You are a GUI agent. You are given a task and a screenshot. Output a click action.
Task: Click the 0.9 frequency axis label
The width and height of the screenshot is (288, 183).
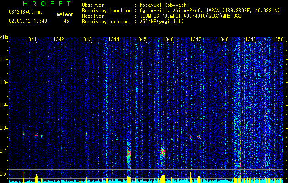click(x=4, y=105)
